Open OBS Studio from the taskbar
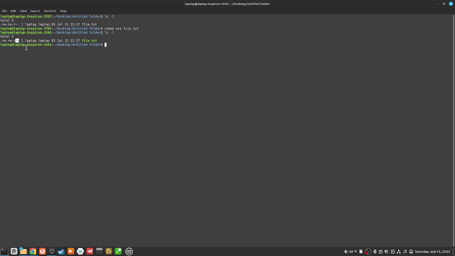Screen dimensions: 455x256 52,251
